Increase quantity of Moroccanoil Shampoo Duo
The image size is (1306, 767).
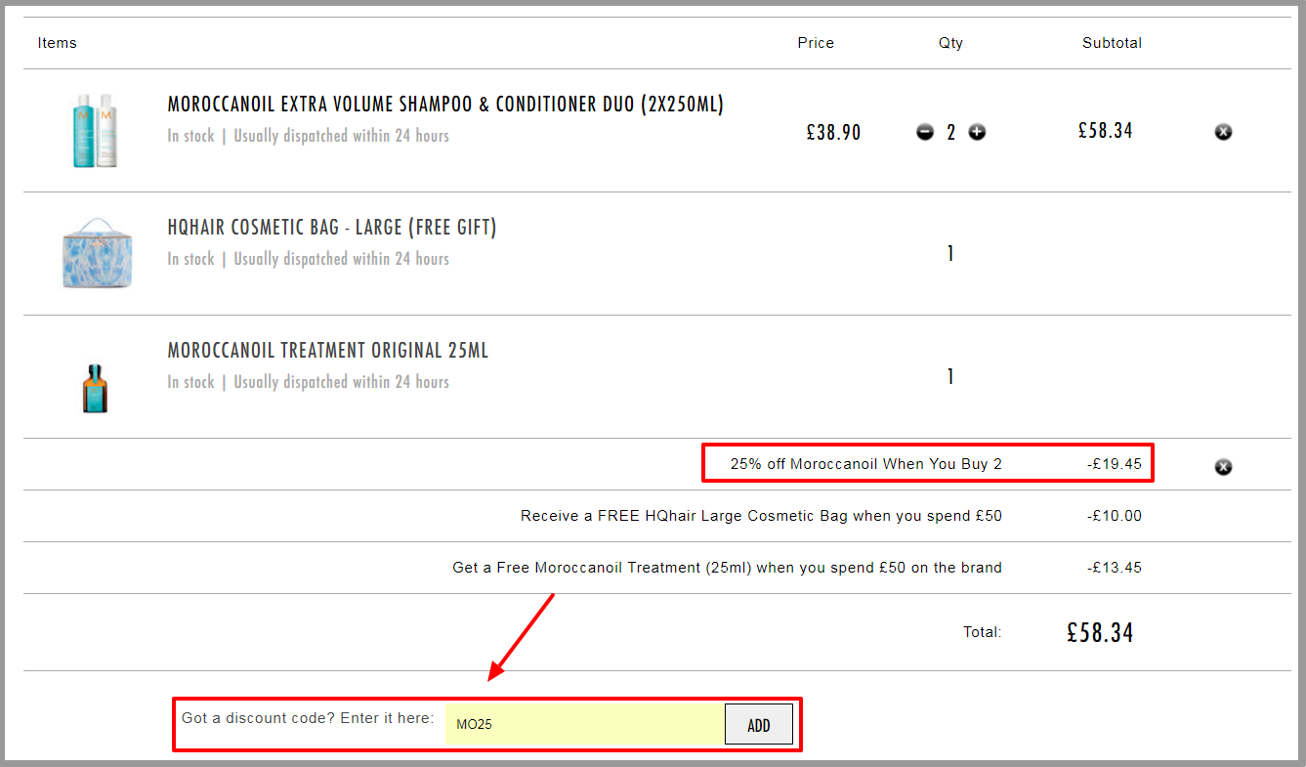coord(977,132)
